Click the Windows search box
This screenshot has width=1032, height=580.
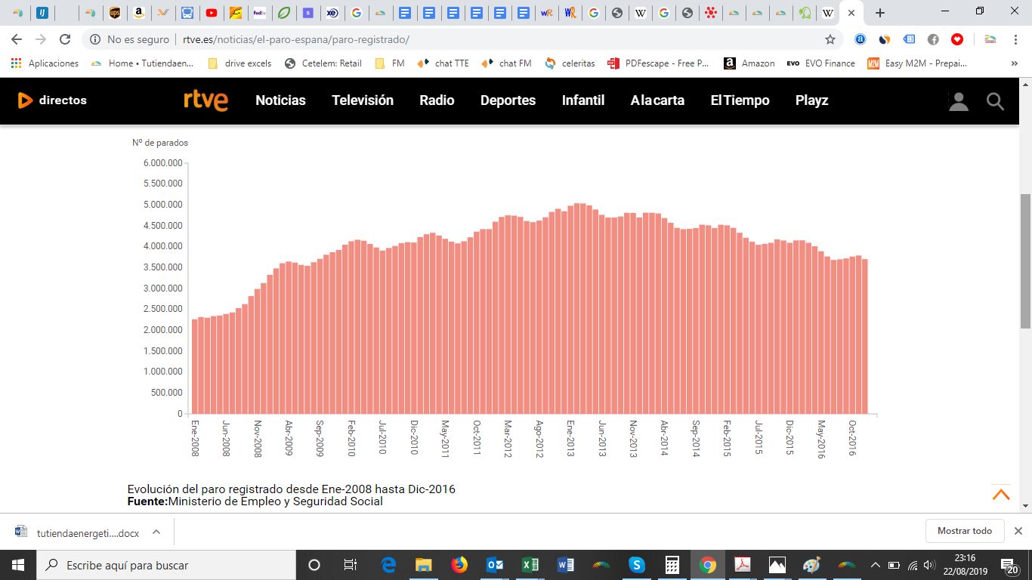[166, 565]
